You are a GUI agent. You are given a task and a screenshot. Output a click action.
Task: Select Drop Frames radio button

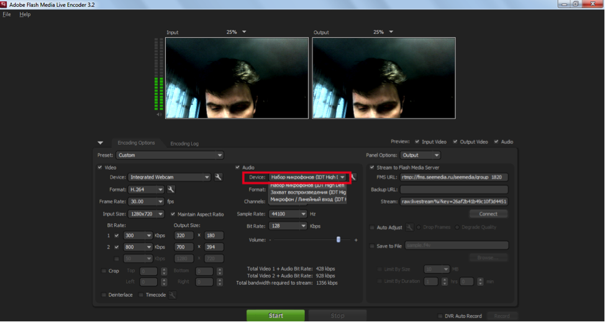pos(419,228)
